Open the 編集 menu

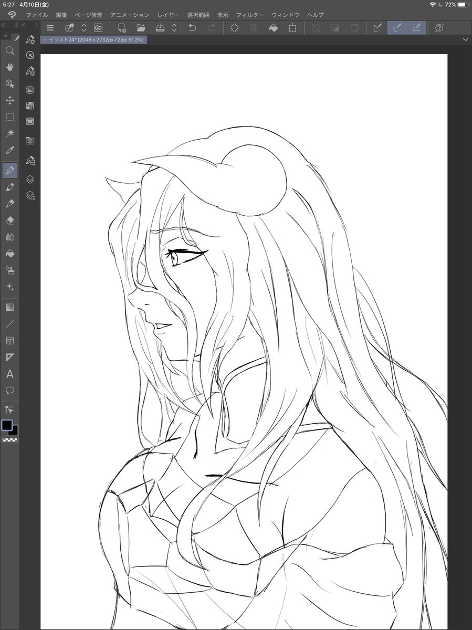(x=61, y=15)
